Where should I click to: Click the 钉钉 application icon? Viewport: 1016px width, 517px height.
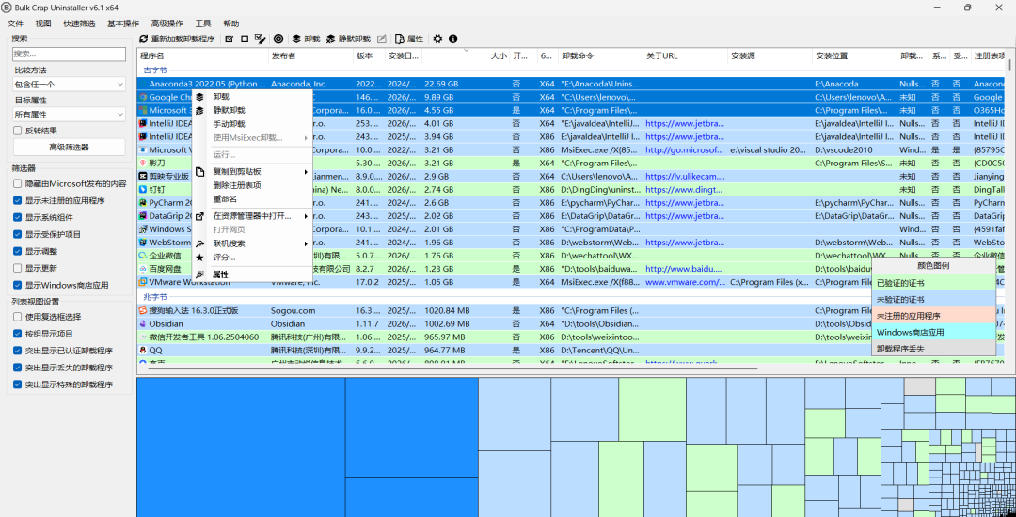point(143,190)
